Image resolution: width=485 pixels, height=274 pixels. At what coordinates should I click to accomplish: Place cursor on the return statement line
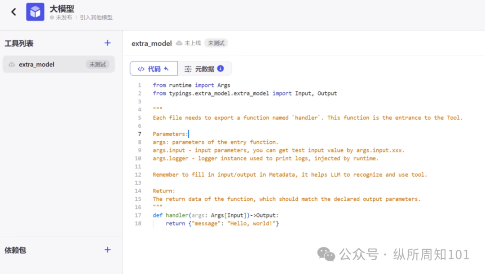click(222, 223)
